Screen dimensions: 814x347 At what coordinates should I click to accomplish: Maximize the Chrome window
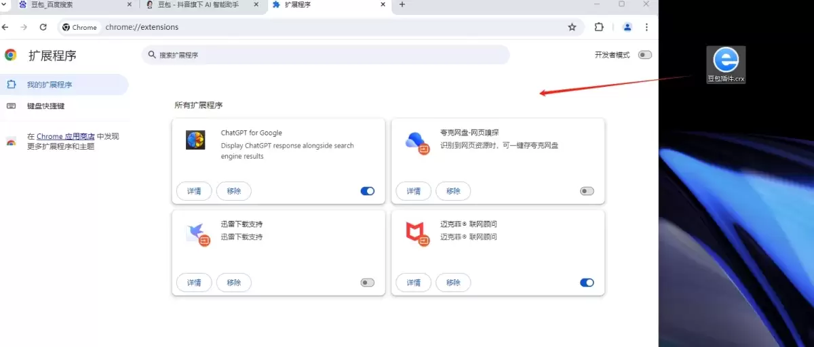(621, 3)
